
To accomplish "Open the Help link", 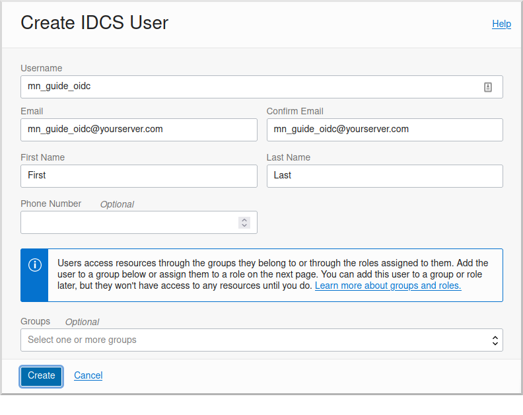I will coord(501,24).
